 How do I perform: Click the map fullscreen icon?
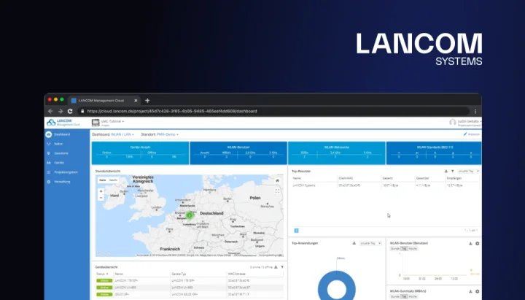[x=277, y=191]
